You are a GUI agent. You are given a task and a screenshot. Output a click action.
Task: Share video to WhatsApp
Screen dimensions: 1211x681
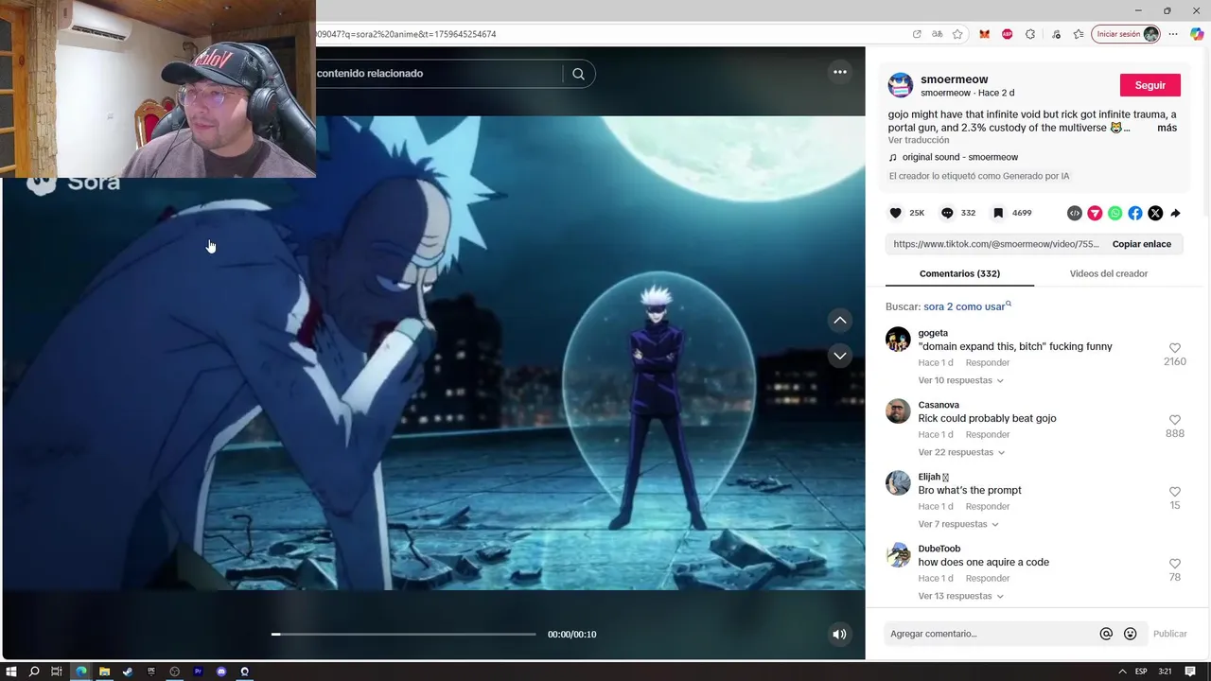point(1114,214)
